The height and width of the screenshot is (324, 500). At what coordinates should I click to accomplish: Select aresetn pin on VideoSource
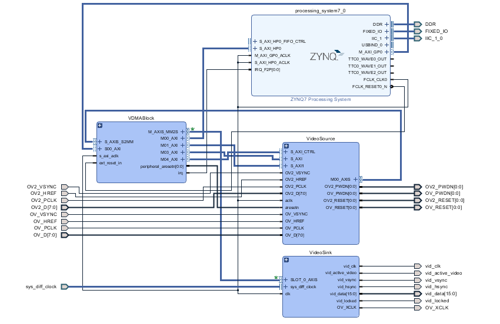pos(292,207)
